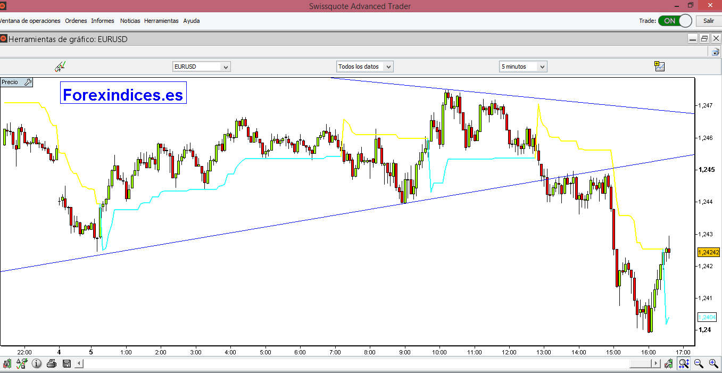
Task: Click the horizontal scrollbar thumb
Action: (x=640, y=364)
